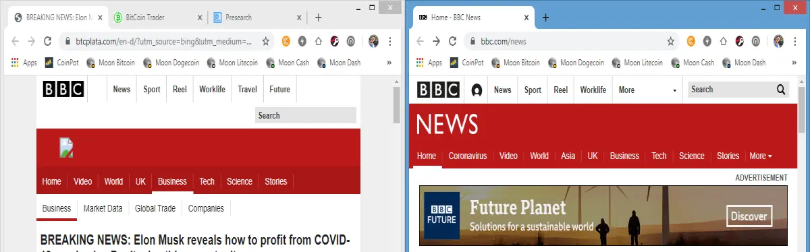The height and width of the screenshot is (252, 810).
Task: Open Chrome three-dot menu in right window
Action: point(794,41)
